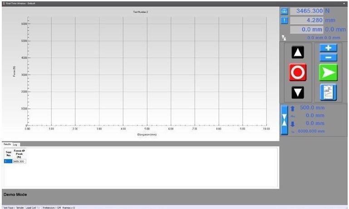Click the blue minus button
349x209 pixels.
pyautogui.click(x=328, y=58)
